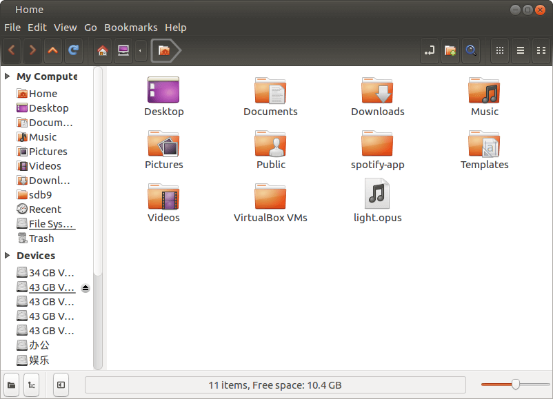
Task: Click the zoom slider handle
Action: click(x=515, y=385)
